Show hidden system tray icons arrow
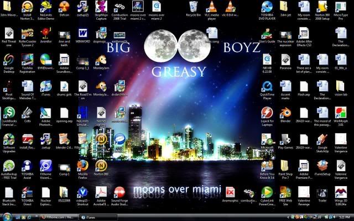 (x=288, y=217)
